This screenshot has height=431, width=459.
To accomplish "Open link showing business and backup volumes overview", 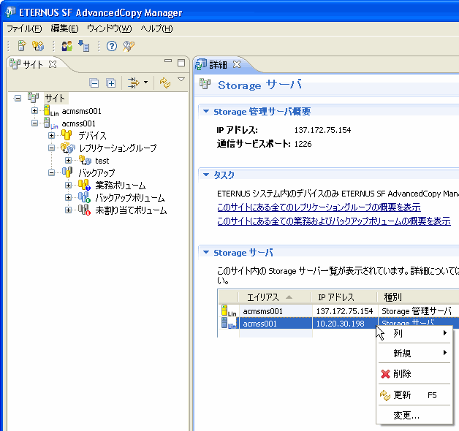I will [334, 221].
